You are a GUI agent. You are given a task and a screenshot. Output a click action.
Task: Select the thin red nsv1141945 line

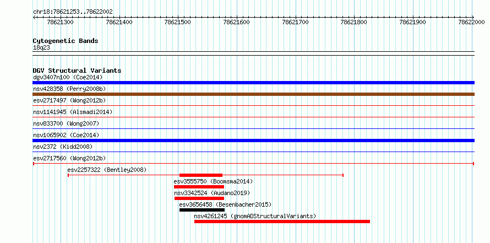[253, 117]
